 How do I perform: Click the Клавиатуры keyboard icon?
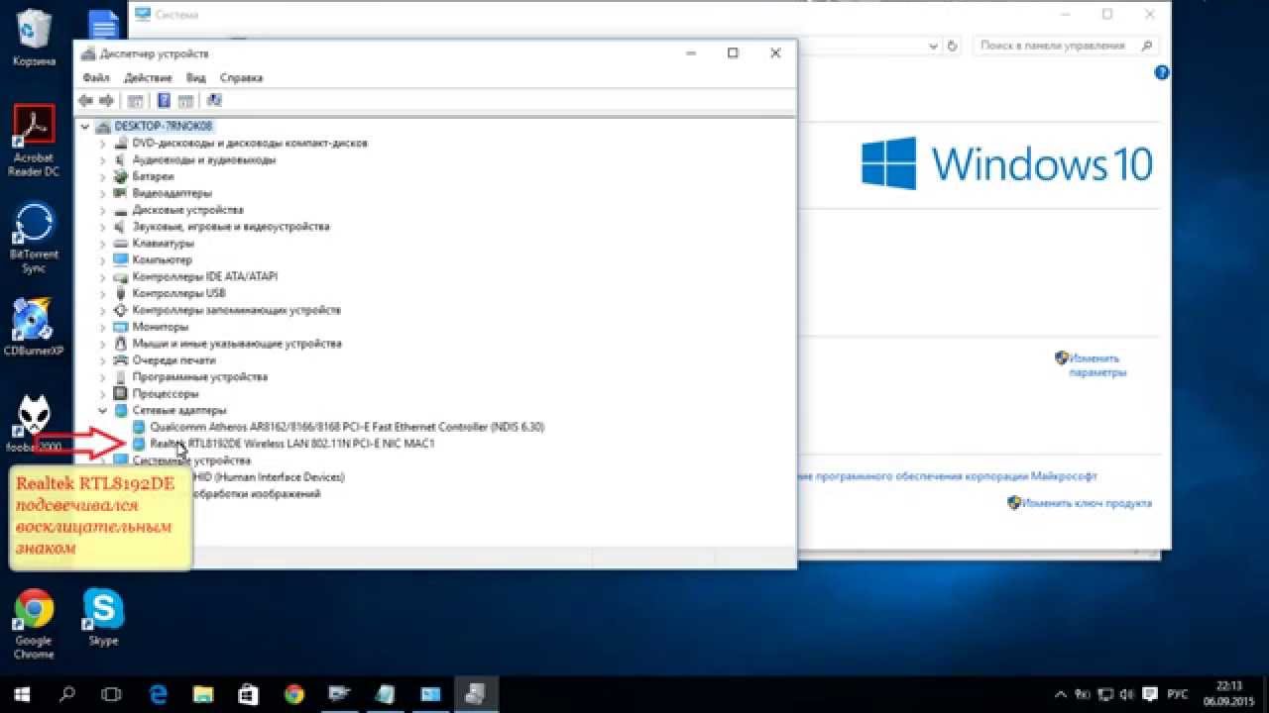[x=122, y=243]
